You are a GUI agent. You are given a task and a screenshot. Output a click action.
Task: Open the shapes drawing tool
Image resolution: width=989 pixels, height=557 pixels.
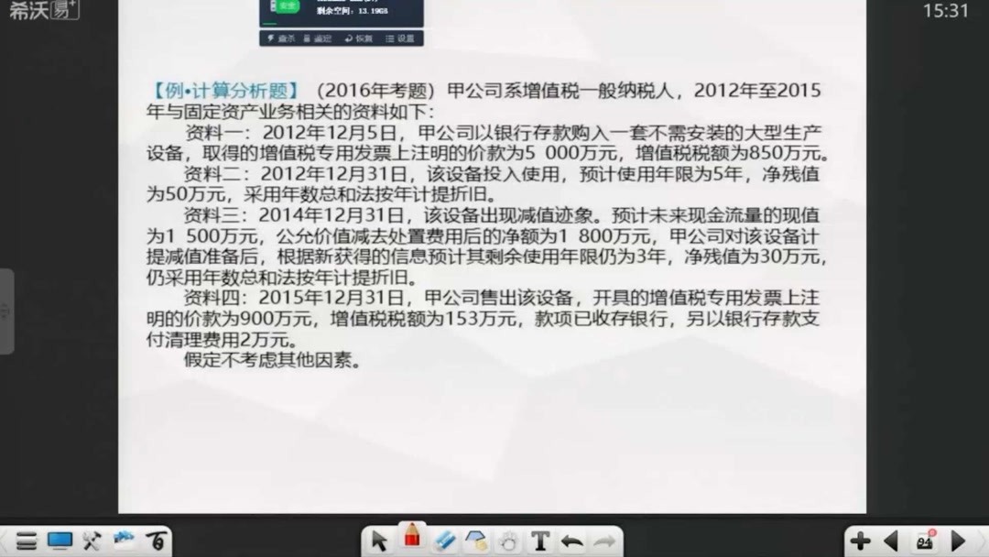coord(474,541)
